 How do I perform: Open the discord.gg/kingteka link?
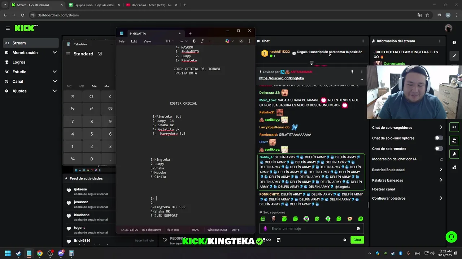pos(282,78)
